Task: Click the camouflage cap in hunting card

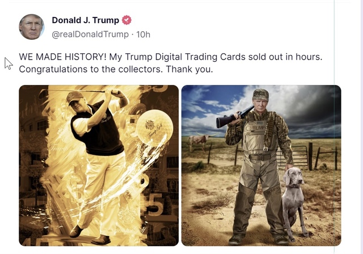Action: (x=260, y=95)
